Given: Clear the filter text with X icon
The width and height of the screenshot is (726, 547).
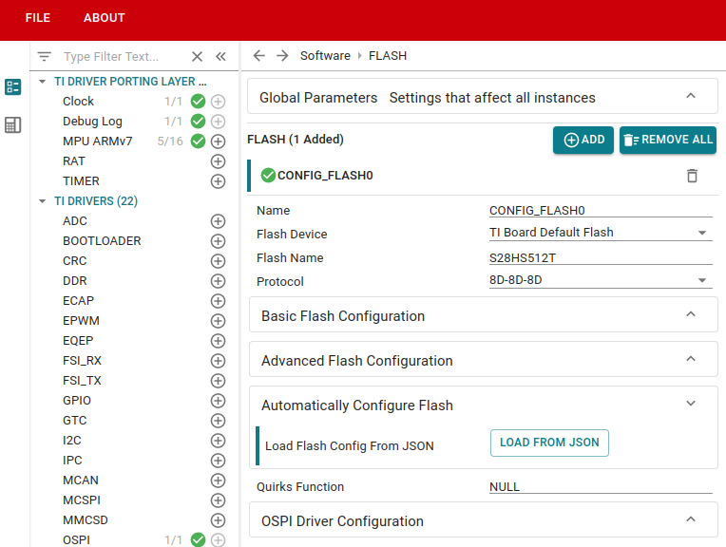Looking at the screenshot, I should point(197,57).
